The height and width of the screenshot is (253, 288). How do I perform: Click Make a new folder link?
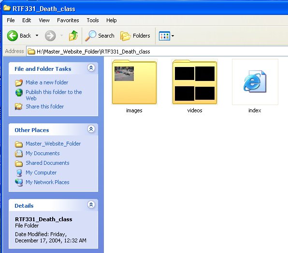[x=47, y=82]
